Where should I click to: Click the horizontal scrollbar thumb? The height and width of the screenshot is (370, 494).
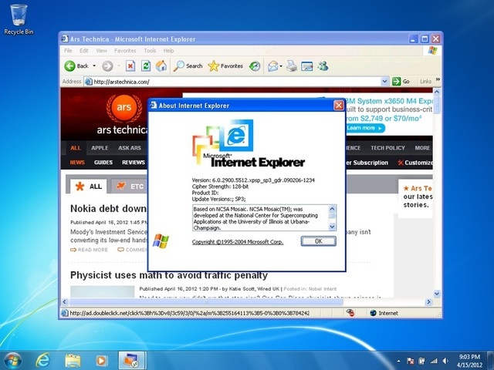coord(206,301)
